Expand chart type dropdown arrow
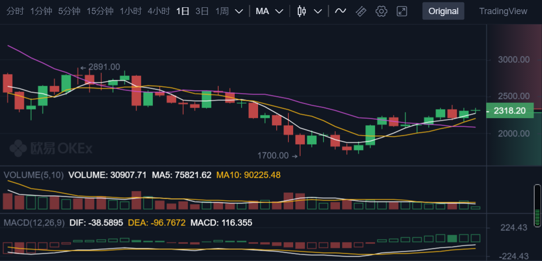Image resolution: width=542 pixels, height=261 pixels. pyautogui.click(x=318, y=11)
